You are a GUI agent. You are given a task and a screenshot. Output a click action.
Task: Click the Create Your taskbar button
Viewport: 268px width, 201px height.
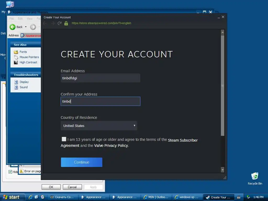pos(219,197)
